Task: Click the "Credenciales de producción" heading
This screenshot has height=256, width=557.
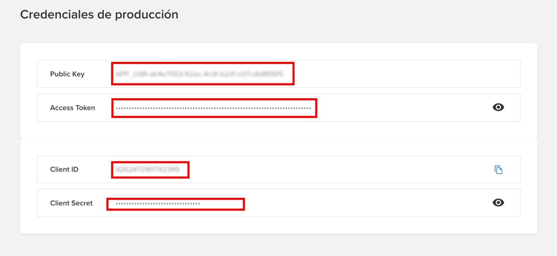Action: pyautogui.click(x=99, y=14)
